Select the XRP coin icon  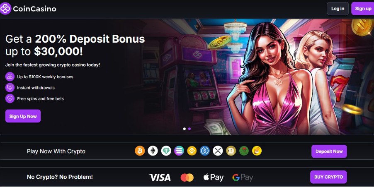coord(218,151)
